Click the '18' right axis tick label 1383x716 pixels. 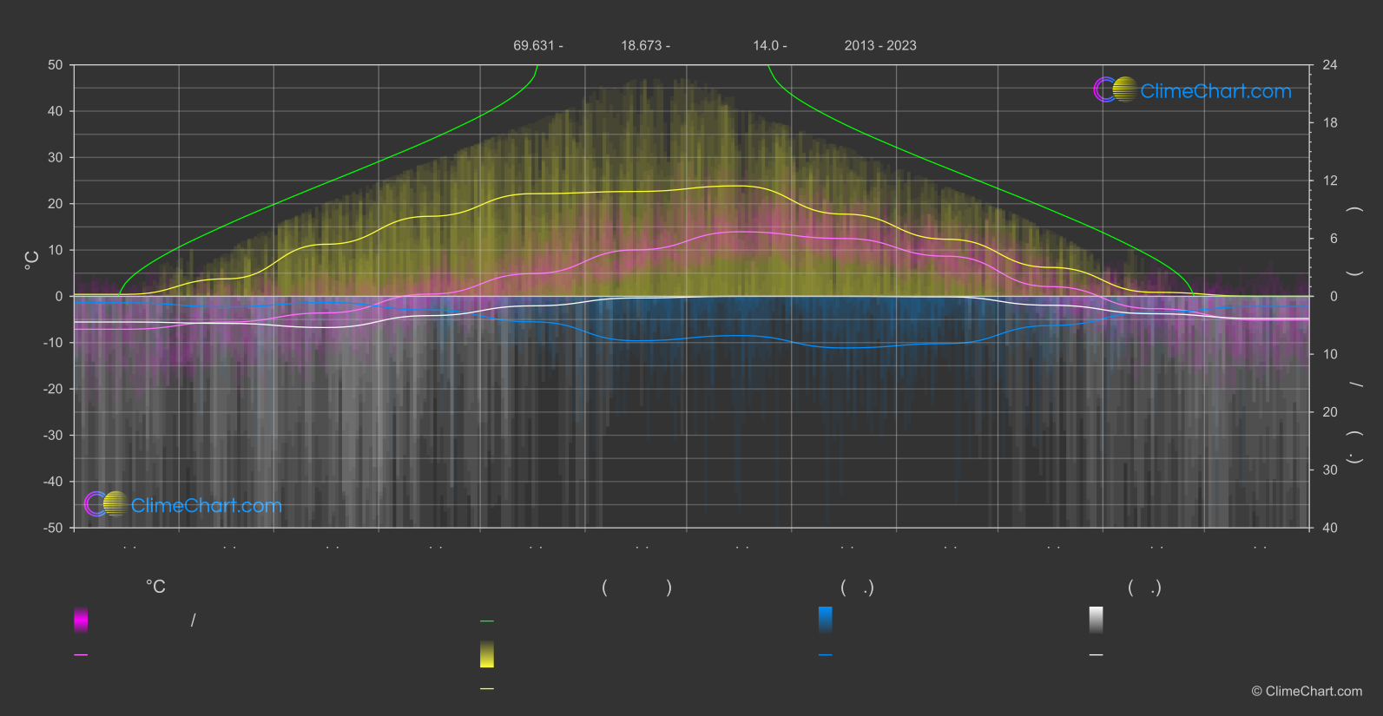coord(1330,123)
